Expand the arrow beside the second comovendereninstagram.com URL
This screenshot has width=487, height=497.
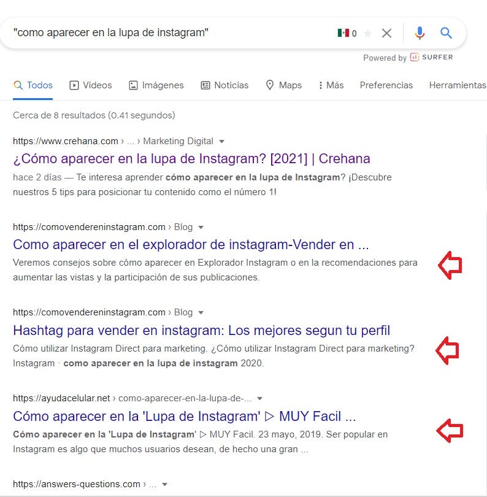click(201, 313)
